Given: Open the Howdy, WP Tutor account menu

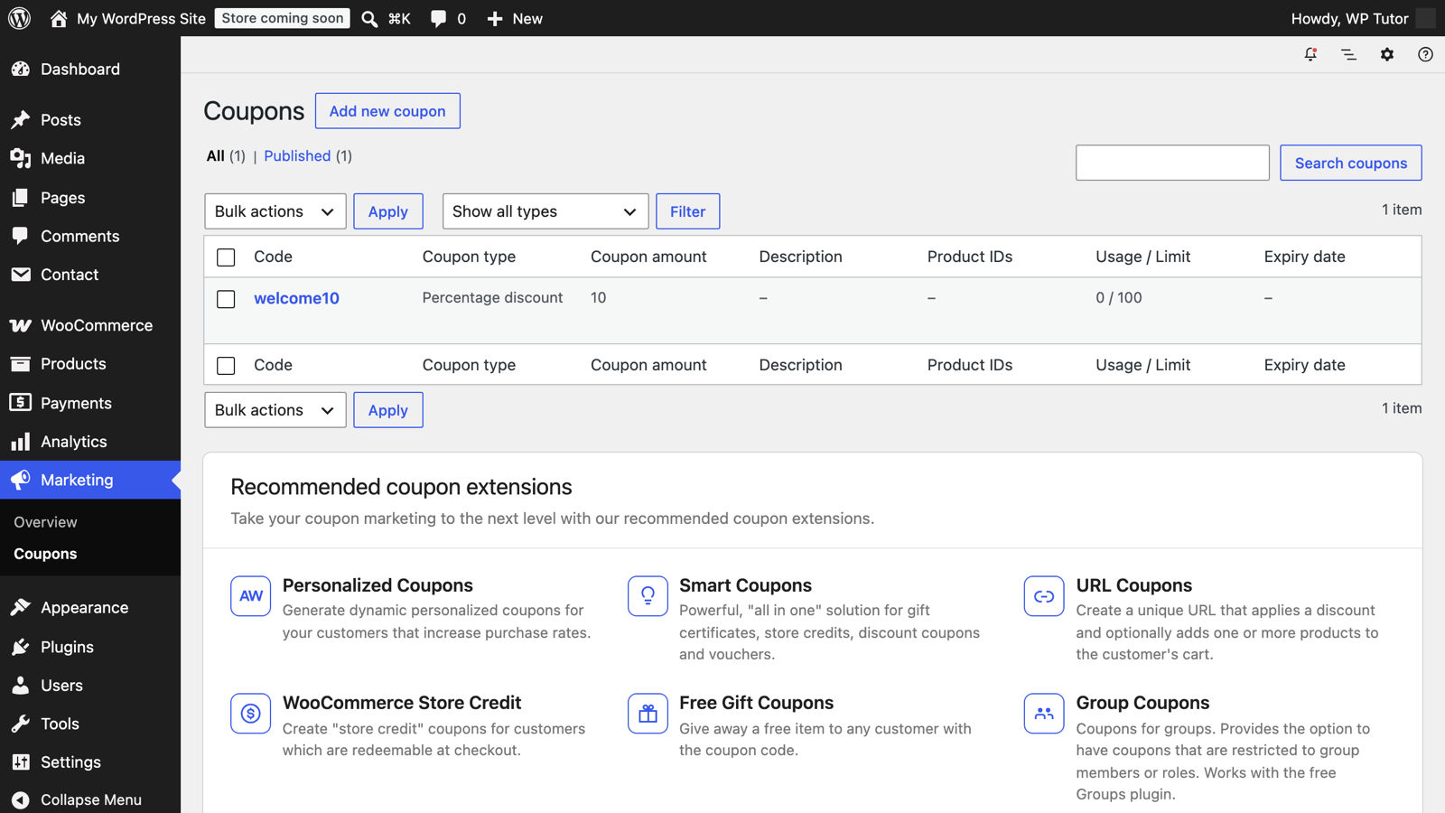Looking at the screenshot, I should coord(1362,18).
